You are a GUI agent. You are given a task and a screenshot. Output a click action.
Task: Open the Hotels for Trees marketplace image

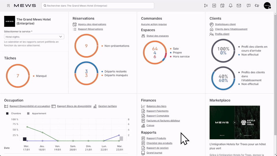pyautogui.click(x=235, y=122)
